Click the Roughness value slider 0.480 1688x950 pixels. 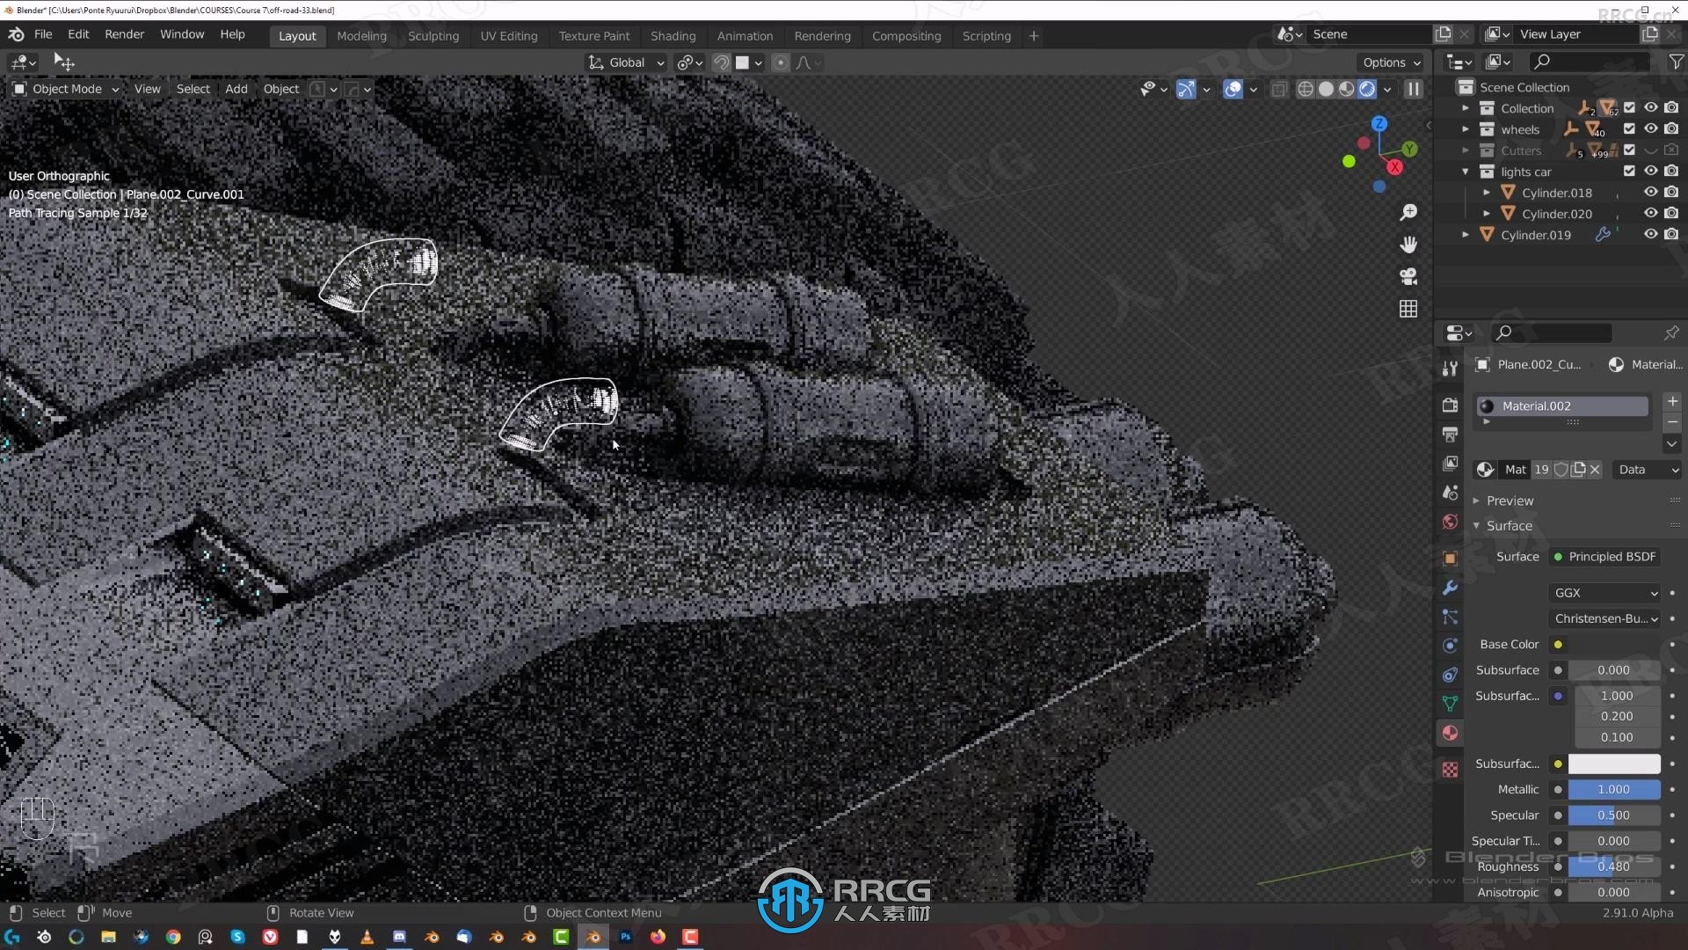click(1612, 866)
